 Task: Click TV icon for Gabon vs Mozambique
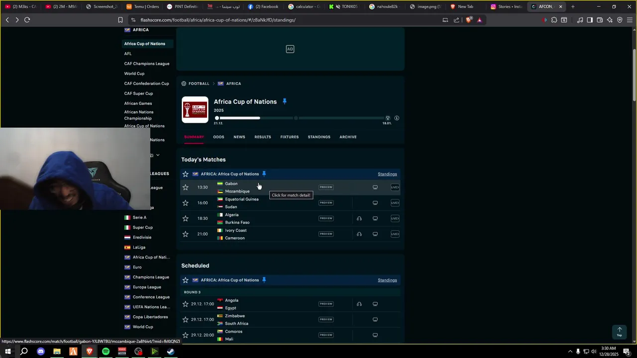pos(375,187)
